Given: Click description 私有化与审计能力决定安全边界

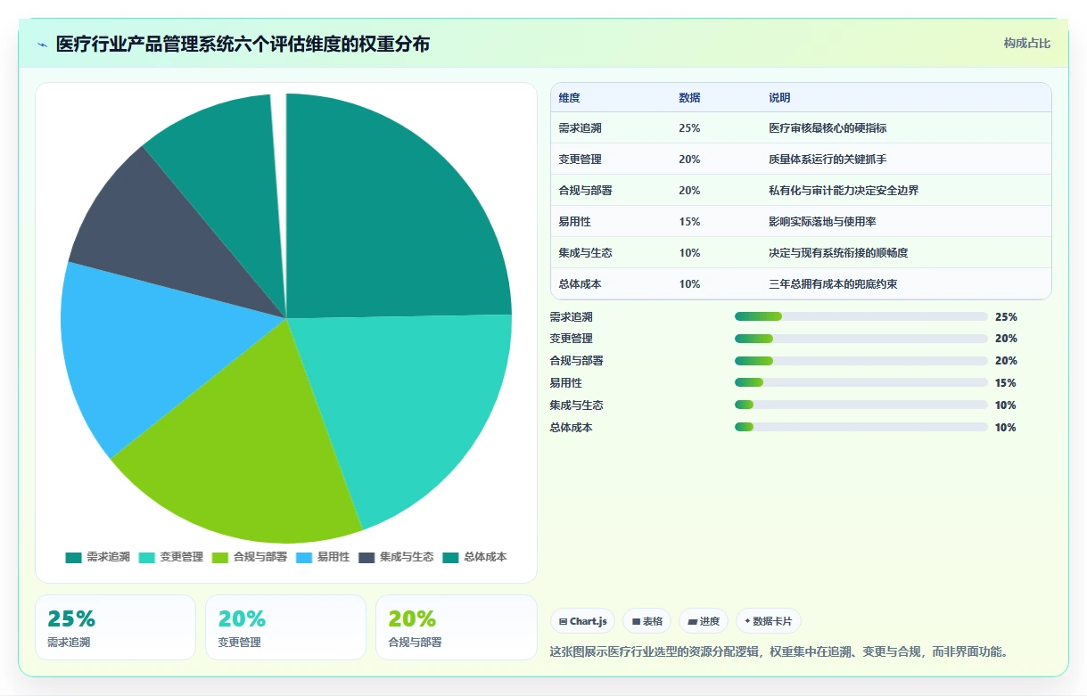Looking at the screenshot, I should click(844, 191).
